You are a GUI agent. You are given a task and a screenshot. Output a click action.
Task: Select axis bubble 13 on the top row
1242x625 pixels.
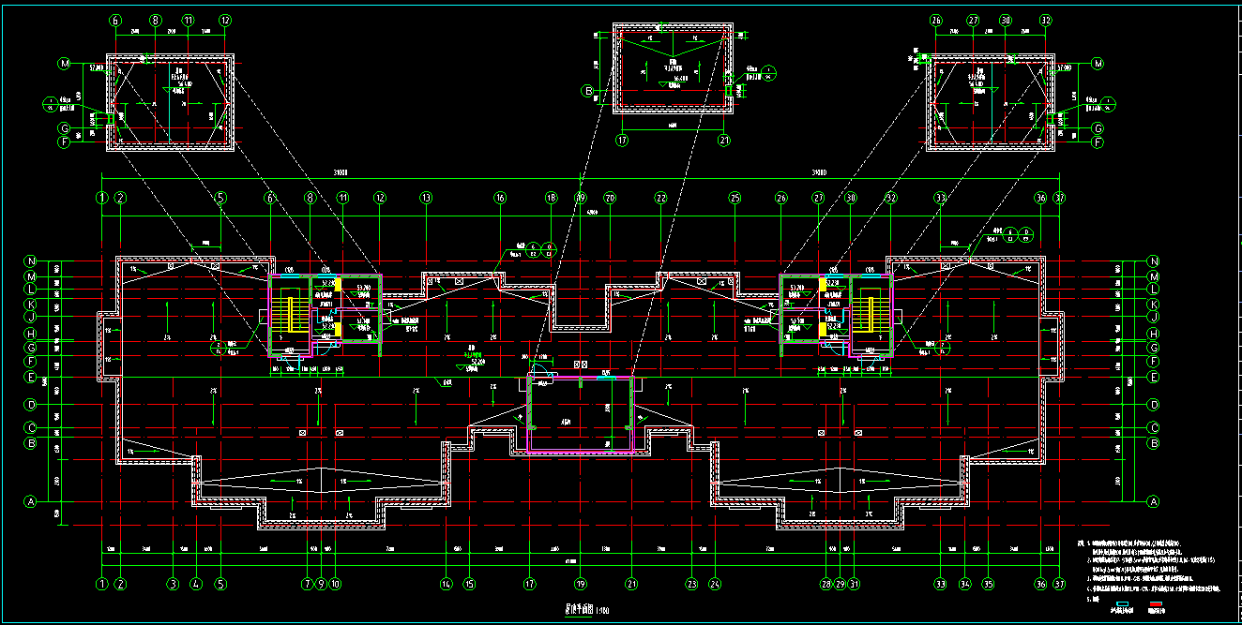[x=426, y=198]
